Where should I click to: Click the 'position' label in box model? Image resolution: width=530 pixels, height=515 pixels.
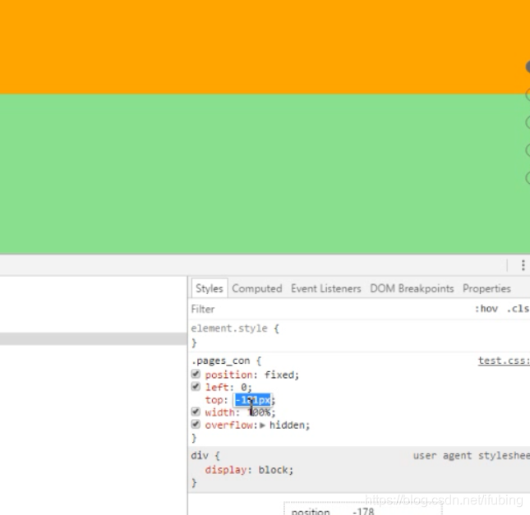coord(311,511)
